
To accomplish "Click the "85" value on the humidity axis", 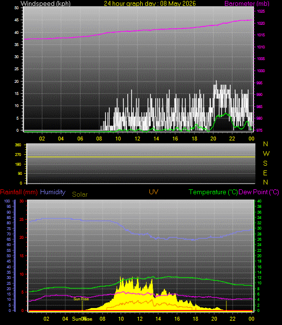I will pos(9,217).
